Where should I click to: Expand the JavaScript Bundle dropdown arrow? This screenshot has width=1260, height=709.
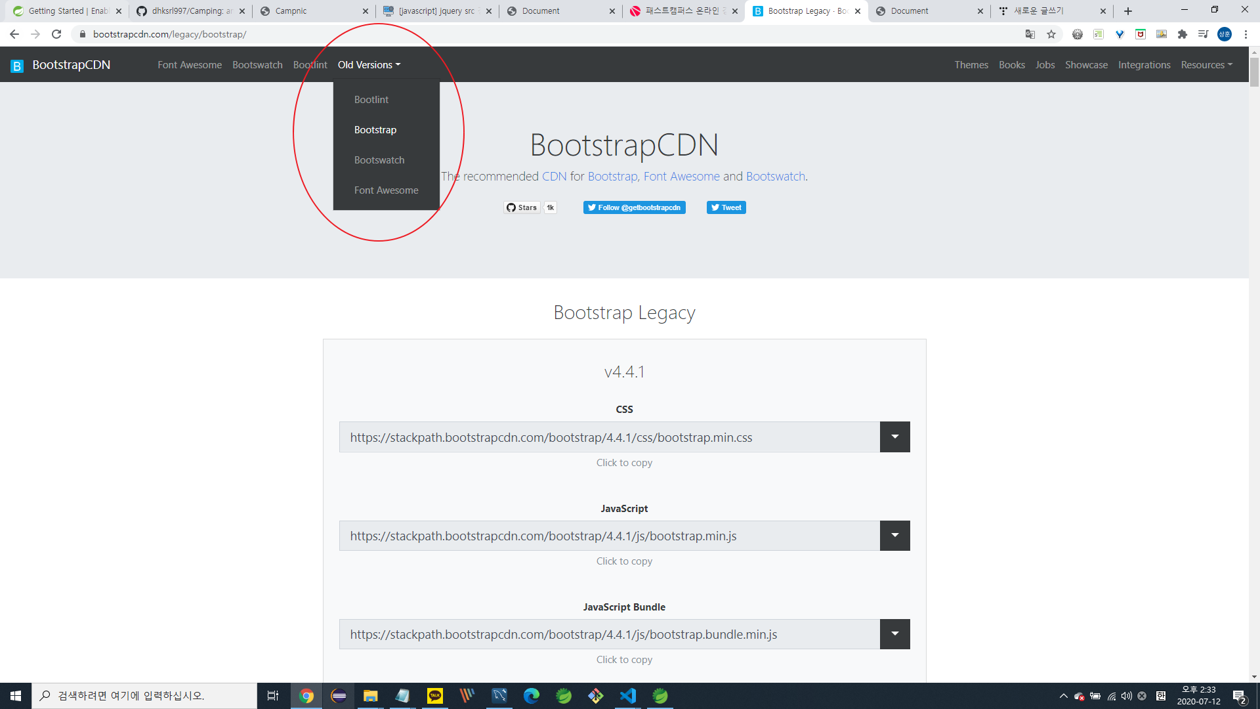(894, 634)
